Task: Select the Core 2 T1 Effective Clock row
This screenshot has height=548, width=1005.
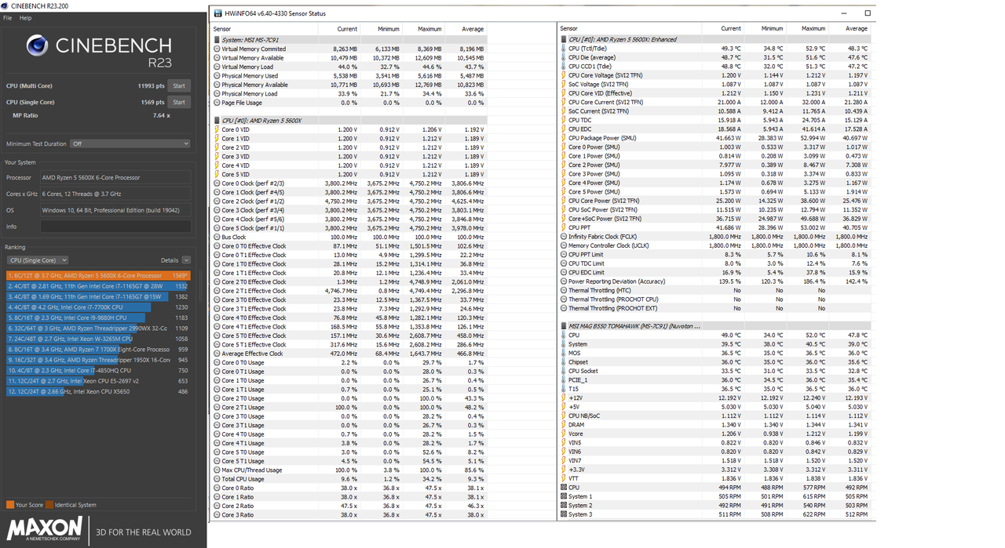Action: 349,291
